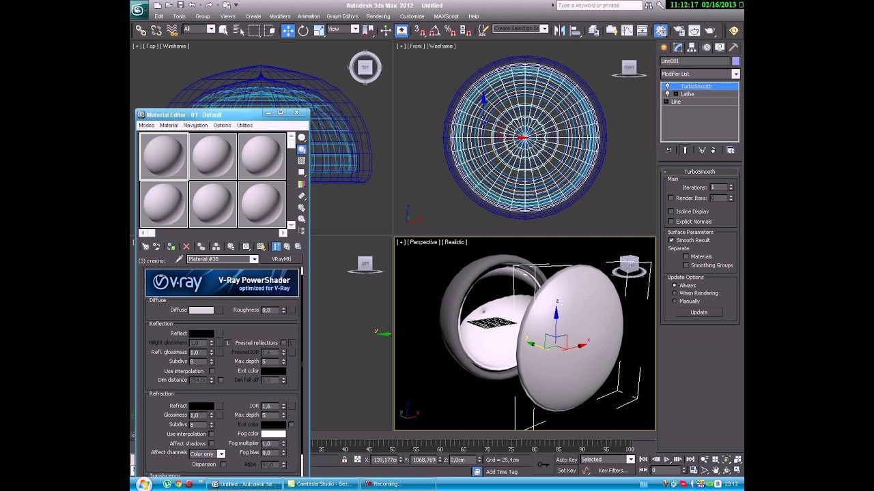874x491 pixels.
Task: Click Pick Material eyedropper icon
Action: point(179,259)
